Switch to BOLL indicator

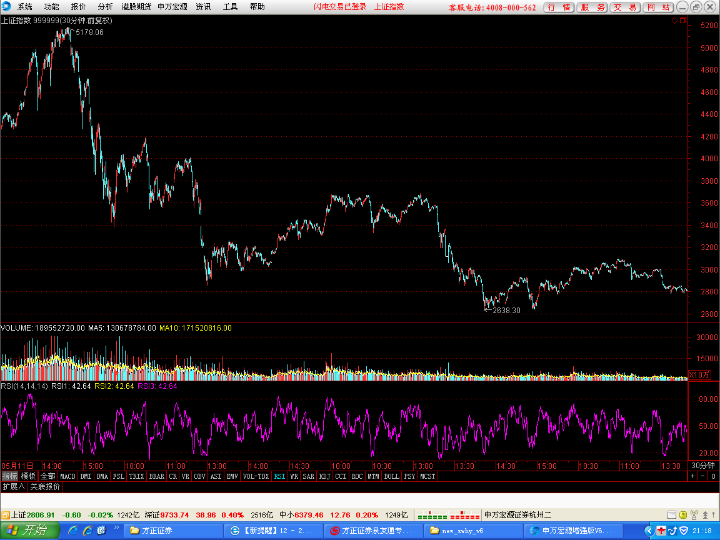[x=392, y=476]
